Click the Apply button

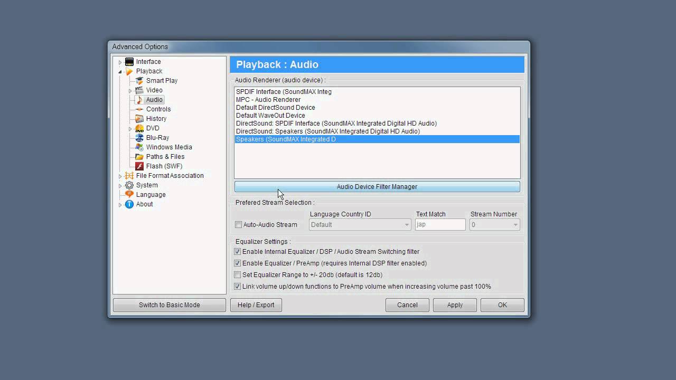[455, 305]
